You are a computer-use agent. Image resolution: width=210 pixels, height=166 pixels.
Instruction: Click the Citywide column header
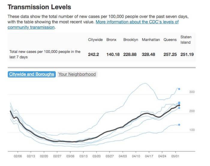95,40
